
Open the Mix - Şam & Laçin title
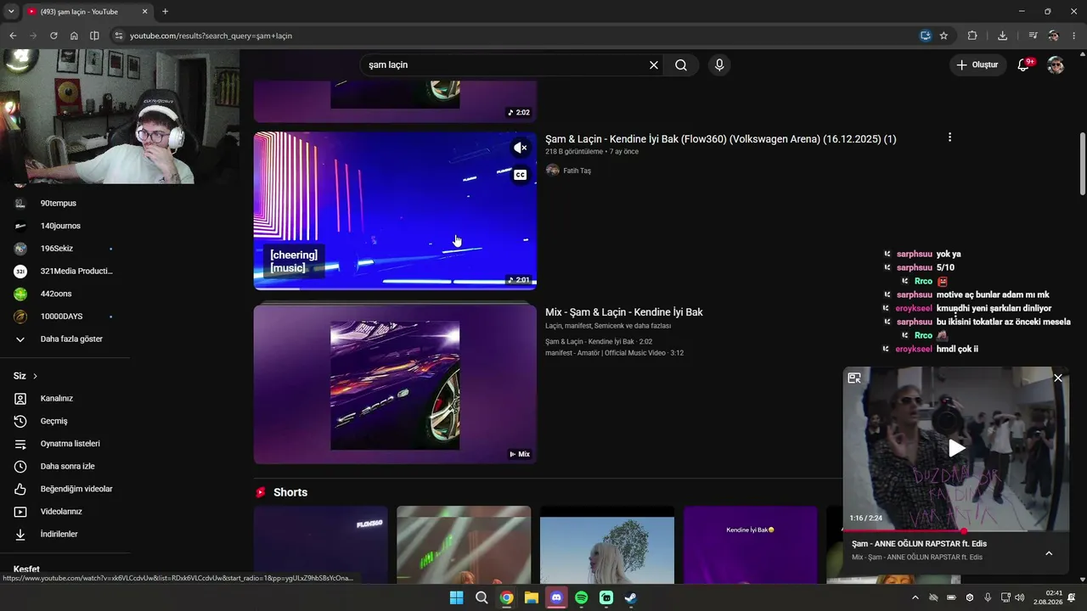click(x=624, y=312)
